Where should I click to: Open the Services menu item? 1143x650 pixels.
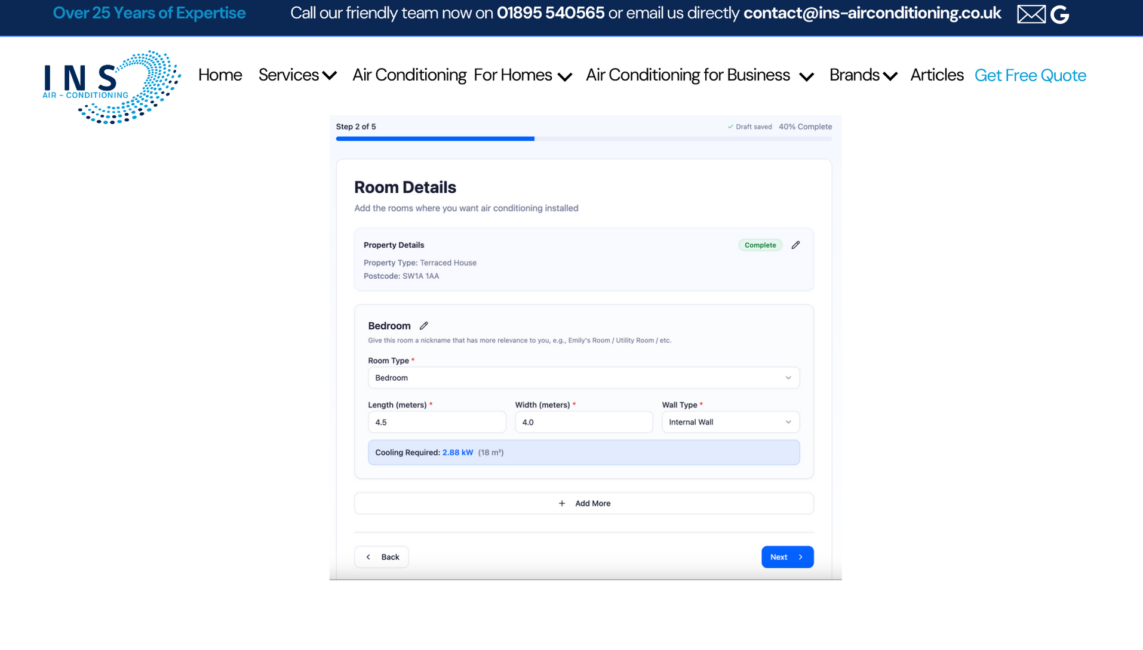pyautogui.click(x=288, y=75)
